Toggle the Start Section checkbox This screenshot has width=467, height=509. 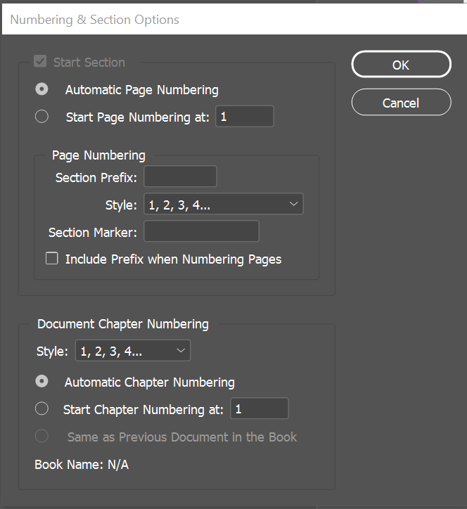(x=40, y=61)
